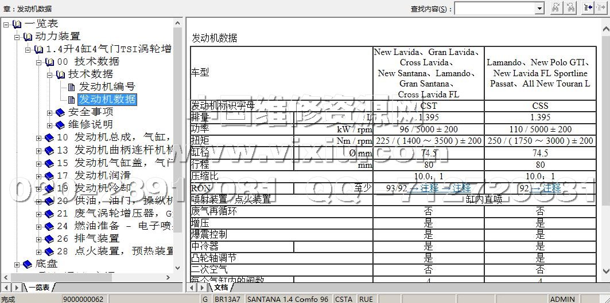Switch to the 文档 tab

(221, 287)
